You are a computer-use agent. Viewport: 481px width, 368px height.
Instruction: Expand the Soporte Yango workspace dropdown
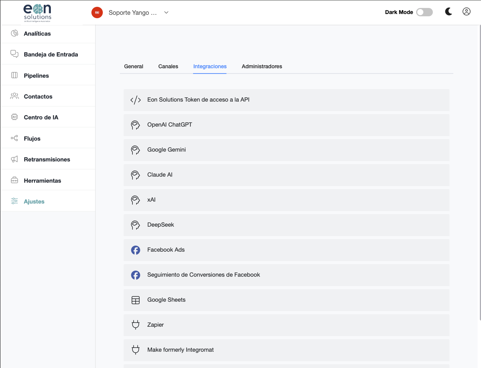pos(166,13)
